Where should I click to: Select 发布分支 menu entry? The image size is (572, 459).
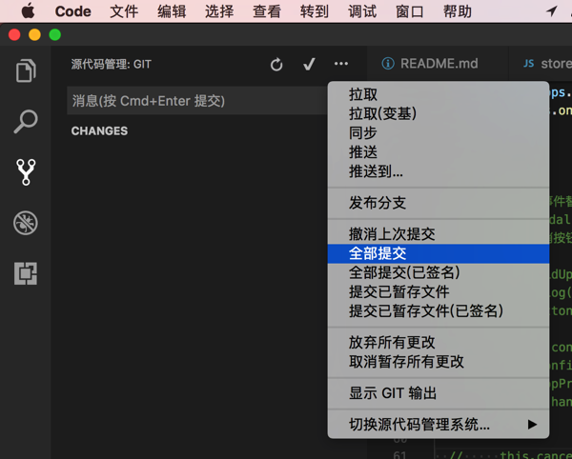tap(439, 203)
